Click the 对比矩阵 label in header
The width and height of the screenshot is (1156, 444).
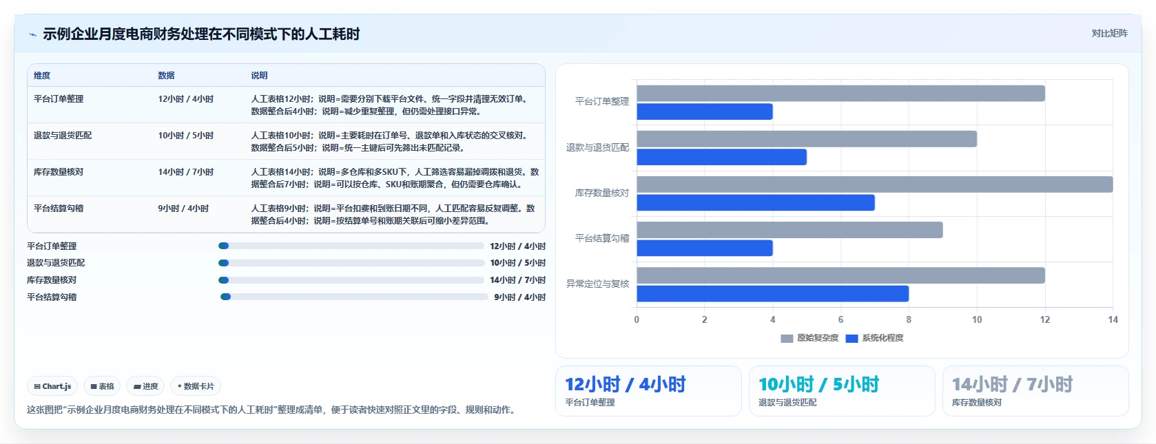click(1109, 33)
